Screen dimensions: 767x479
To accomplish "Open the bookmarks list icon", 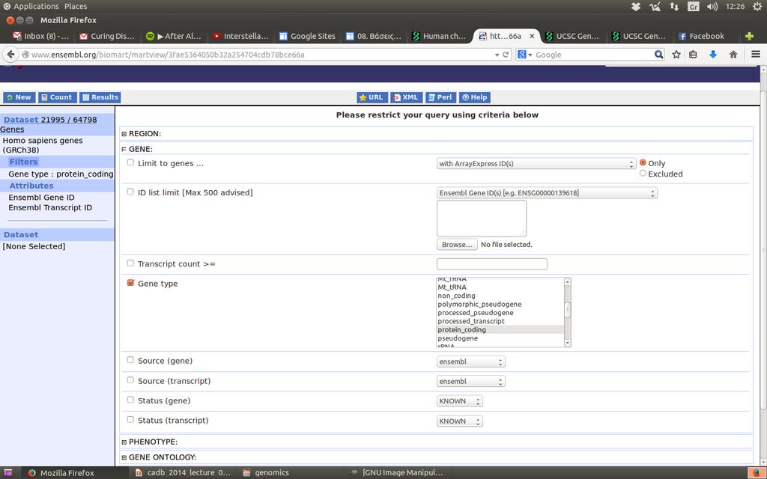I will pyautogui.click(x=693, y=55).
